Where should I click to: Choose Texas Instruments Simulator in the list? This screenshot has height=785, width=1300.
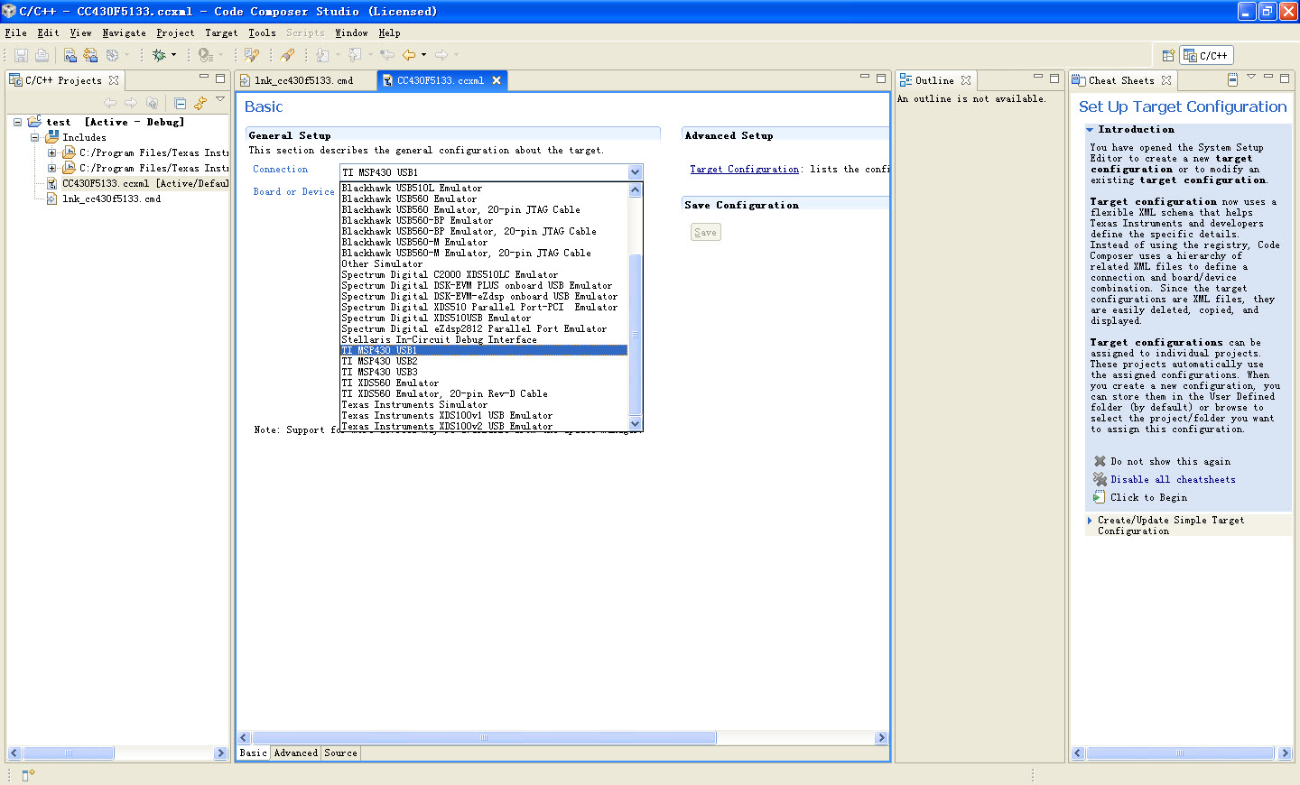[414, 404]
